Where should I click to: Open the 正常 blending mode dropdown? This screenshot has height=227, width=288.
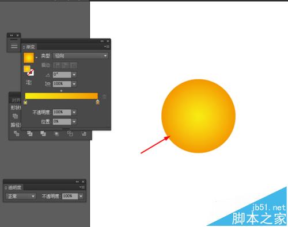[x=21, y=196]
